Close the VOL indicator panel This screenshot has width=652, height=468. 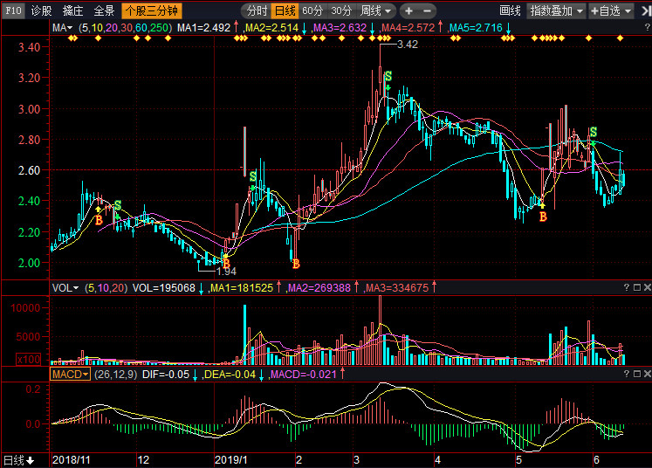(x=645, y=287)
